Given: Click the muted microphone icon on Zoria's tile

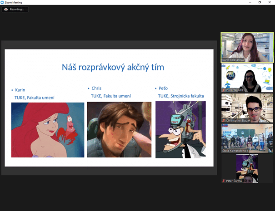Looking at the screenshot, I should [224, 90].
